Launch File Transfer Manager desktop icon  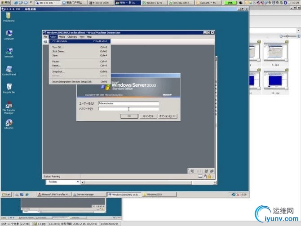(x=9, y=107)
